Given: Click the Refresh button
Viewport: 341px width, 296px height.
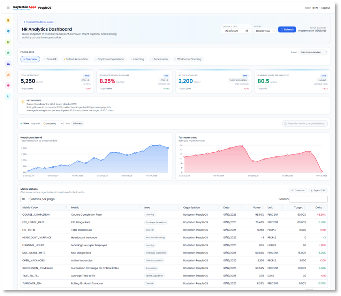Looking at the screenshot, I should 287,29.
